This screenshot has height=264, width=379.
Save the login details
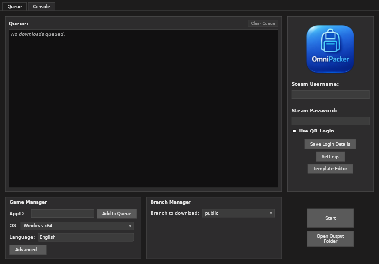[330, 144]
